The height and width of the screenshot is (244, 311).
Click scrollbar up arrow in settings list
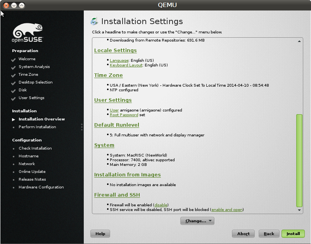pyautogui.click(x=299, y=41)
